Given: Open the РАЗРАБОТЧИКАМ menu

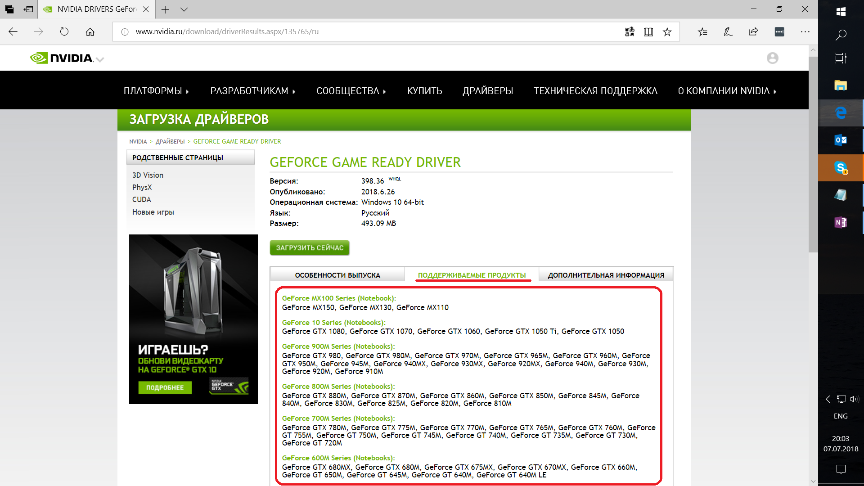Looking at the screenshot, I should [x=253, y=91].
